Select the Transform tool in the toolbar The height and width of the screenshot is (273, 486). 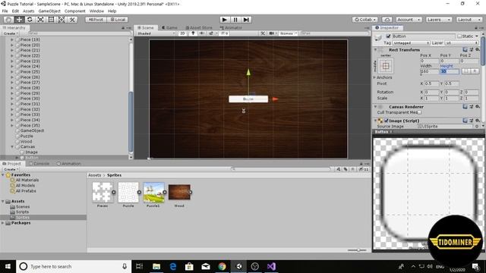coord(62,20)
